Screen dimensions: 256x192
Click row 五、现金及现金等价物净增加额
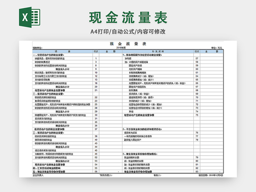(x=49, y=171)
